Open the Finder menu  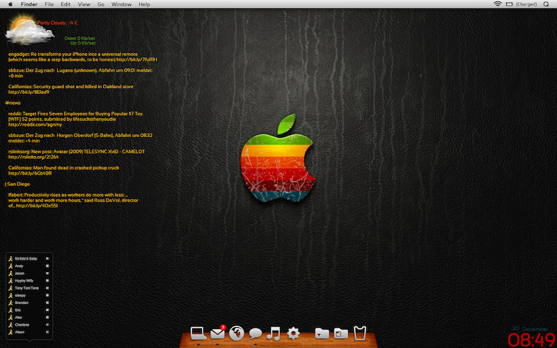29,4
